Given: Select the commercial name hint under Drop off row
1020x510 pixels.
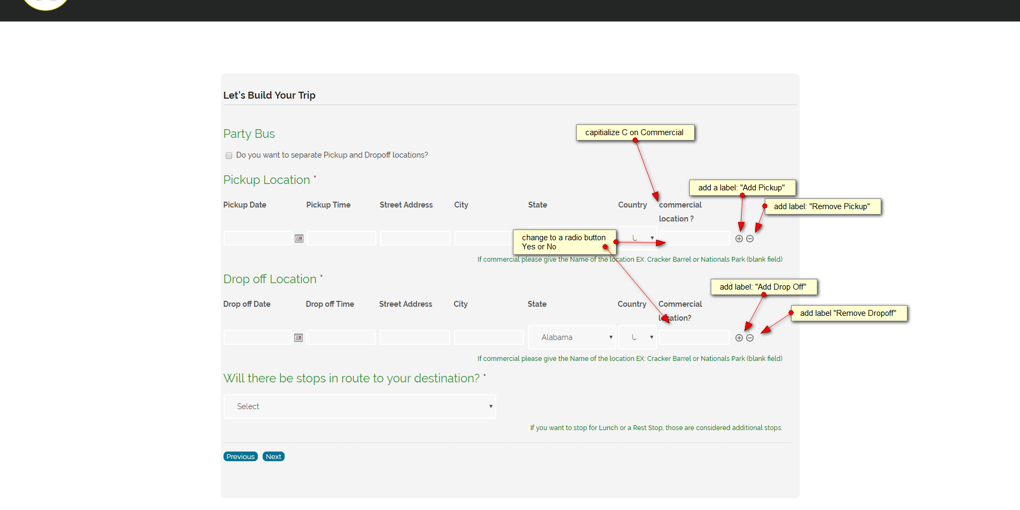Looking at the screenshot, I should click(x=630, y=359).
